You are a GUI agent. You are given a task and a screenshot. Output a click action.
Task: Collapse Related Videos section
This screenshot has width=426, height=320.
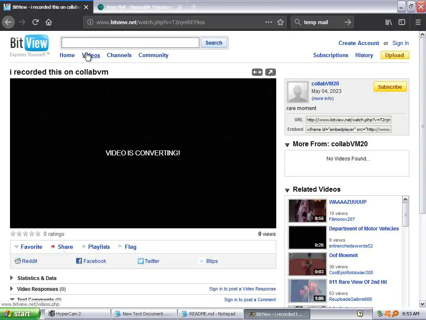coord(287,190)
